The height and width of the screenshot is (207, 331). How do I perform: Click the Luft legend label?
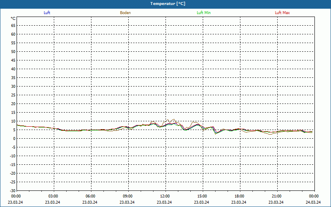(x=47, y=13)
